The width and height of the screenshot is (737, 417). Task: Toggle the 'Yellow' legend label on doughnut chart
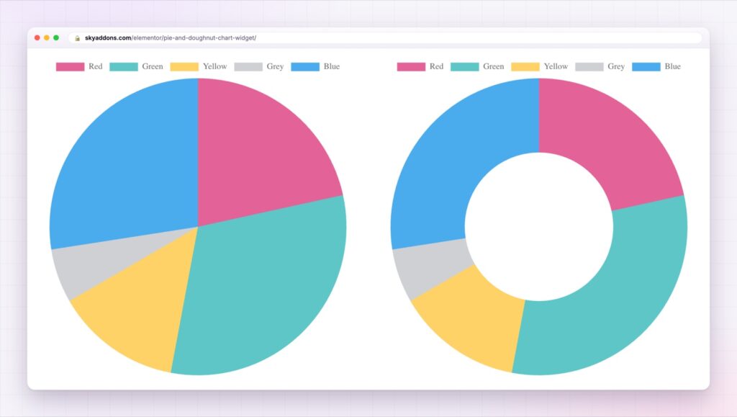click(556, 66)
